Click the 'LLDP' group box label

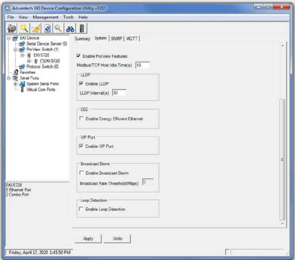[86, 74]
